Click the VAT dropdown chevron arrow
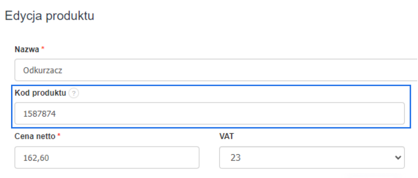 pyautogui.click(x=398, y=158)
